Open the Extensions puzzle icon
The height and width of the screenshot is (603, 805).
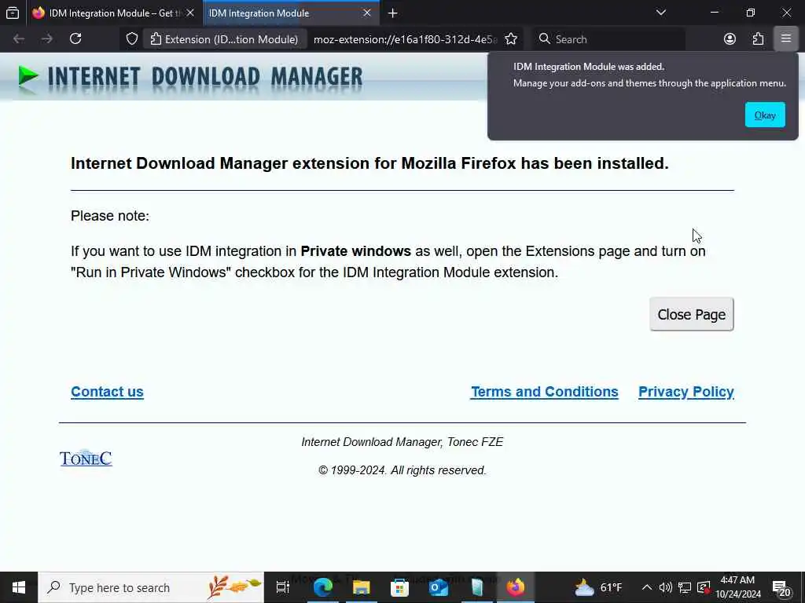(x=758, y=39)
